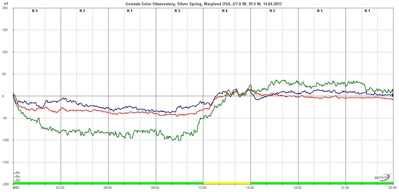Click the Genesis Solar Observatory chart title
399x192 pixels.
coord(204,4)
